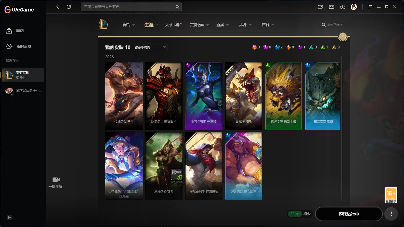Click the skins list scrollbar
The height and width of the screenshot is (227, 404).
(341, 128)
